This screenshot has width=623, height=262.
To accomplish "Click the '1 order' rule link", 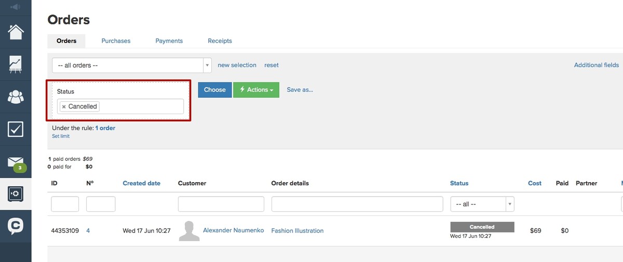I will click(x=105, y=128).
